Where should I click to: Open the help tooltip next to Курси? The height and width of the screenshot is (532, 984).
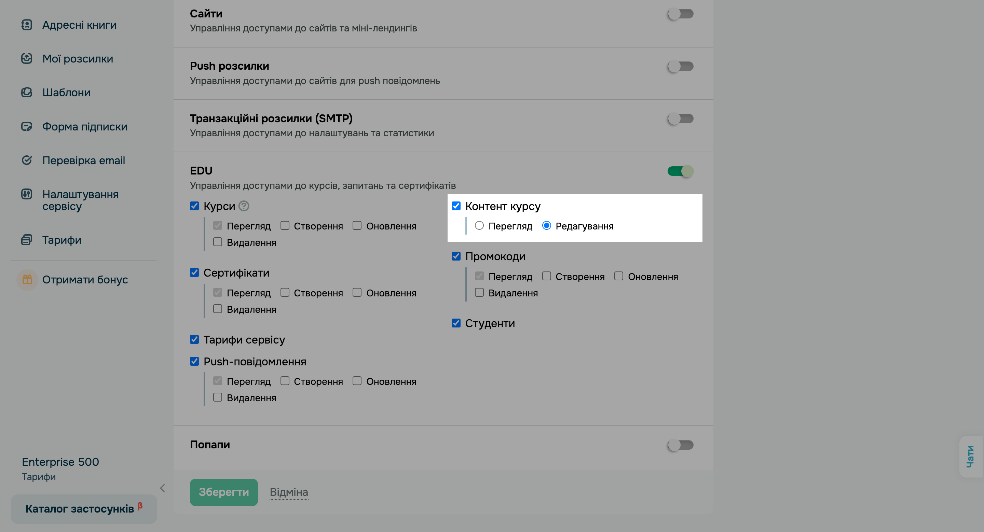(245, 206)
